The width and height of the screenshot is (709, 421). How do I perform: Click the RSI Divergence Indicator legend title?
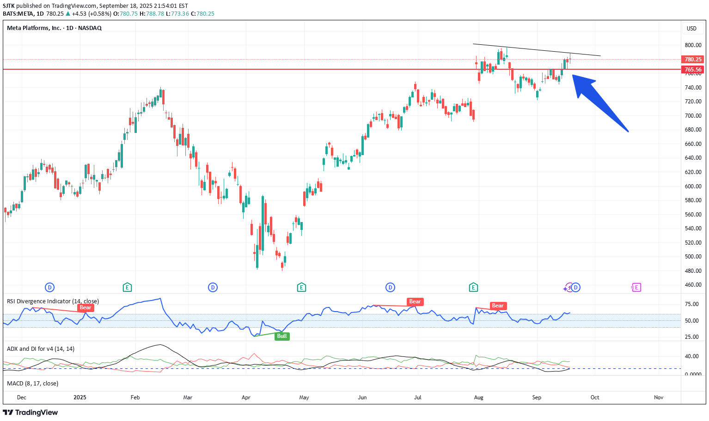click(53, 301)
